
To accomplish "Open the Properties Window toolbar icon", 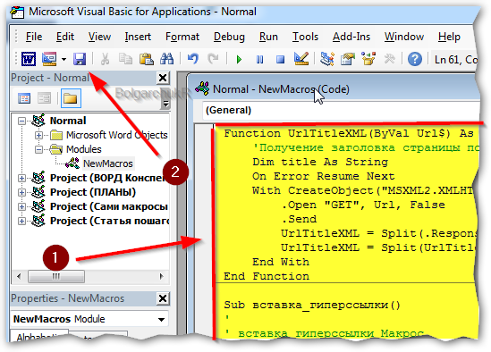I will 348,58.
